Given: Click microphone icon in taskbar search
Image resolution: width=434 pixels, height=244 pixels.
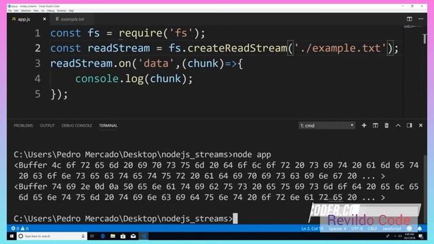Looking at the screenshot, I should click(x=83, y=237).
